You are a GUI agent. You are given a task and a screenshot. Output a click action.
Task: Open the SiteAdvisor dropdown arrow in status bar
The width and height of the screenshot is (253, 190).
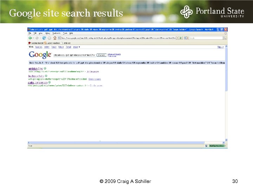click(x=226, y=146)
